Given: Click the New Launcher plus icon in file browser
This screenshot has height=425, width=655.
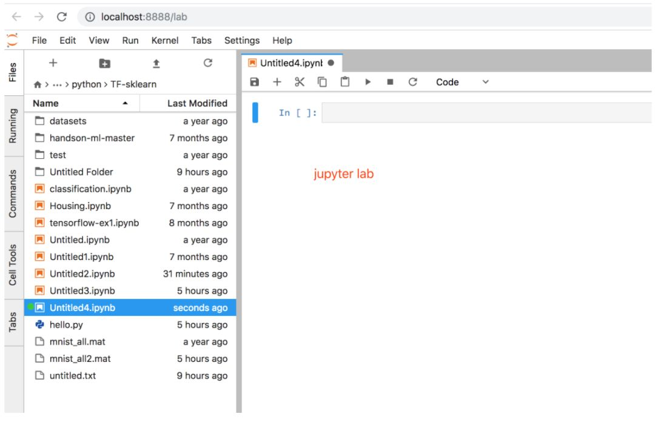Looking at the screenshot, I should (53, 63).
